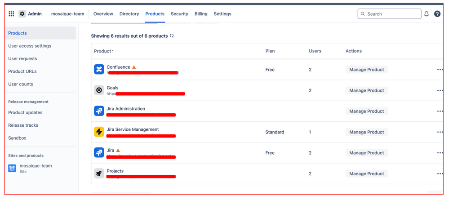This screenshot has height=200, width=449.
Task: Click the Jira Service Management name
Action: click(133, 129)
